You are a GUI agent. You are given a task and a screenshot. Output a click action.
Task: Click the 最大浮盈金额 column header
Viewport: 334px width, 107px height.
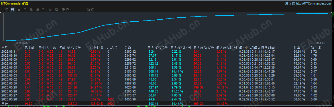pos(204,48)
